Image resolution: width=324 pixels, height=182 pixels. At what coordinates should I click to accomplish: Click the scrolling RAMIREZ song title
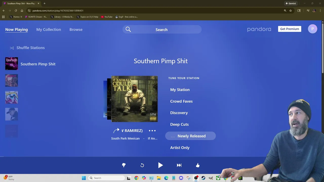[x=132, y=131]
